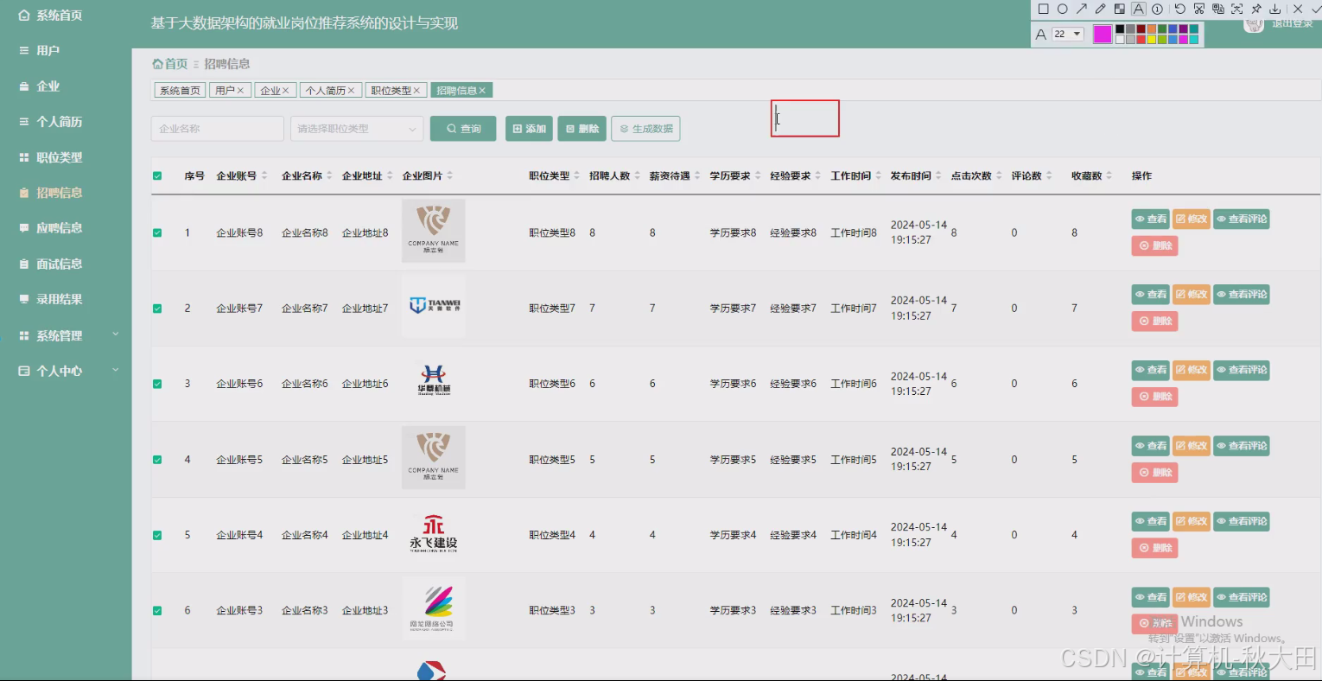Click 修改 for 企业账号7 row
The image size is (1322, 681).
pyautogui.click(x=1192, y=295)
